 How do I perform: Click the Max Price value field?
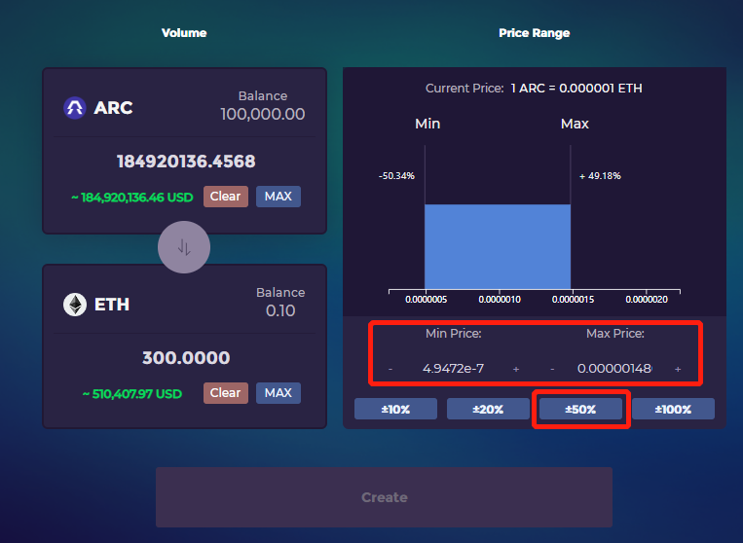[x=614, y=369]
